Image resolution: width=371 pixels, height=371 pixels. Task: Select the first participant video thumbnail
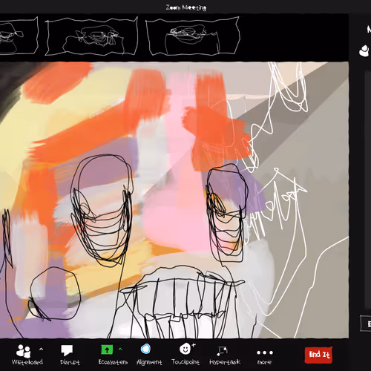point(18,36)
